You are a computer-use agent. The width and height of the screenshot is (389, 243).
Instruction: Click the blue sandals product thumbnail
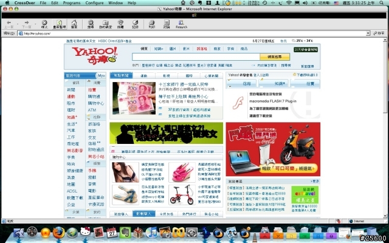coord(125,194)
